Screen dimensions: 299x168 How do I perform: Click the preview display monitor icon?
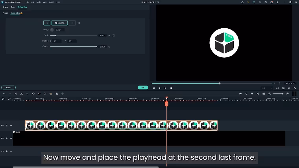point(277,88)
